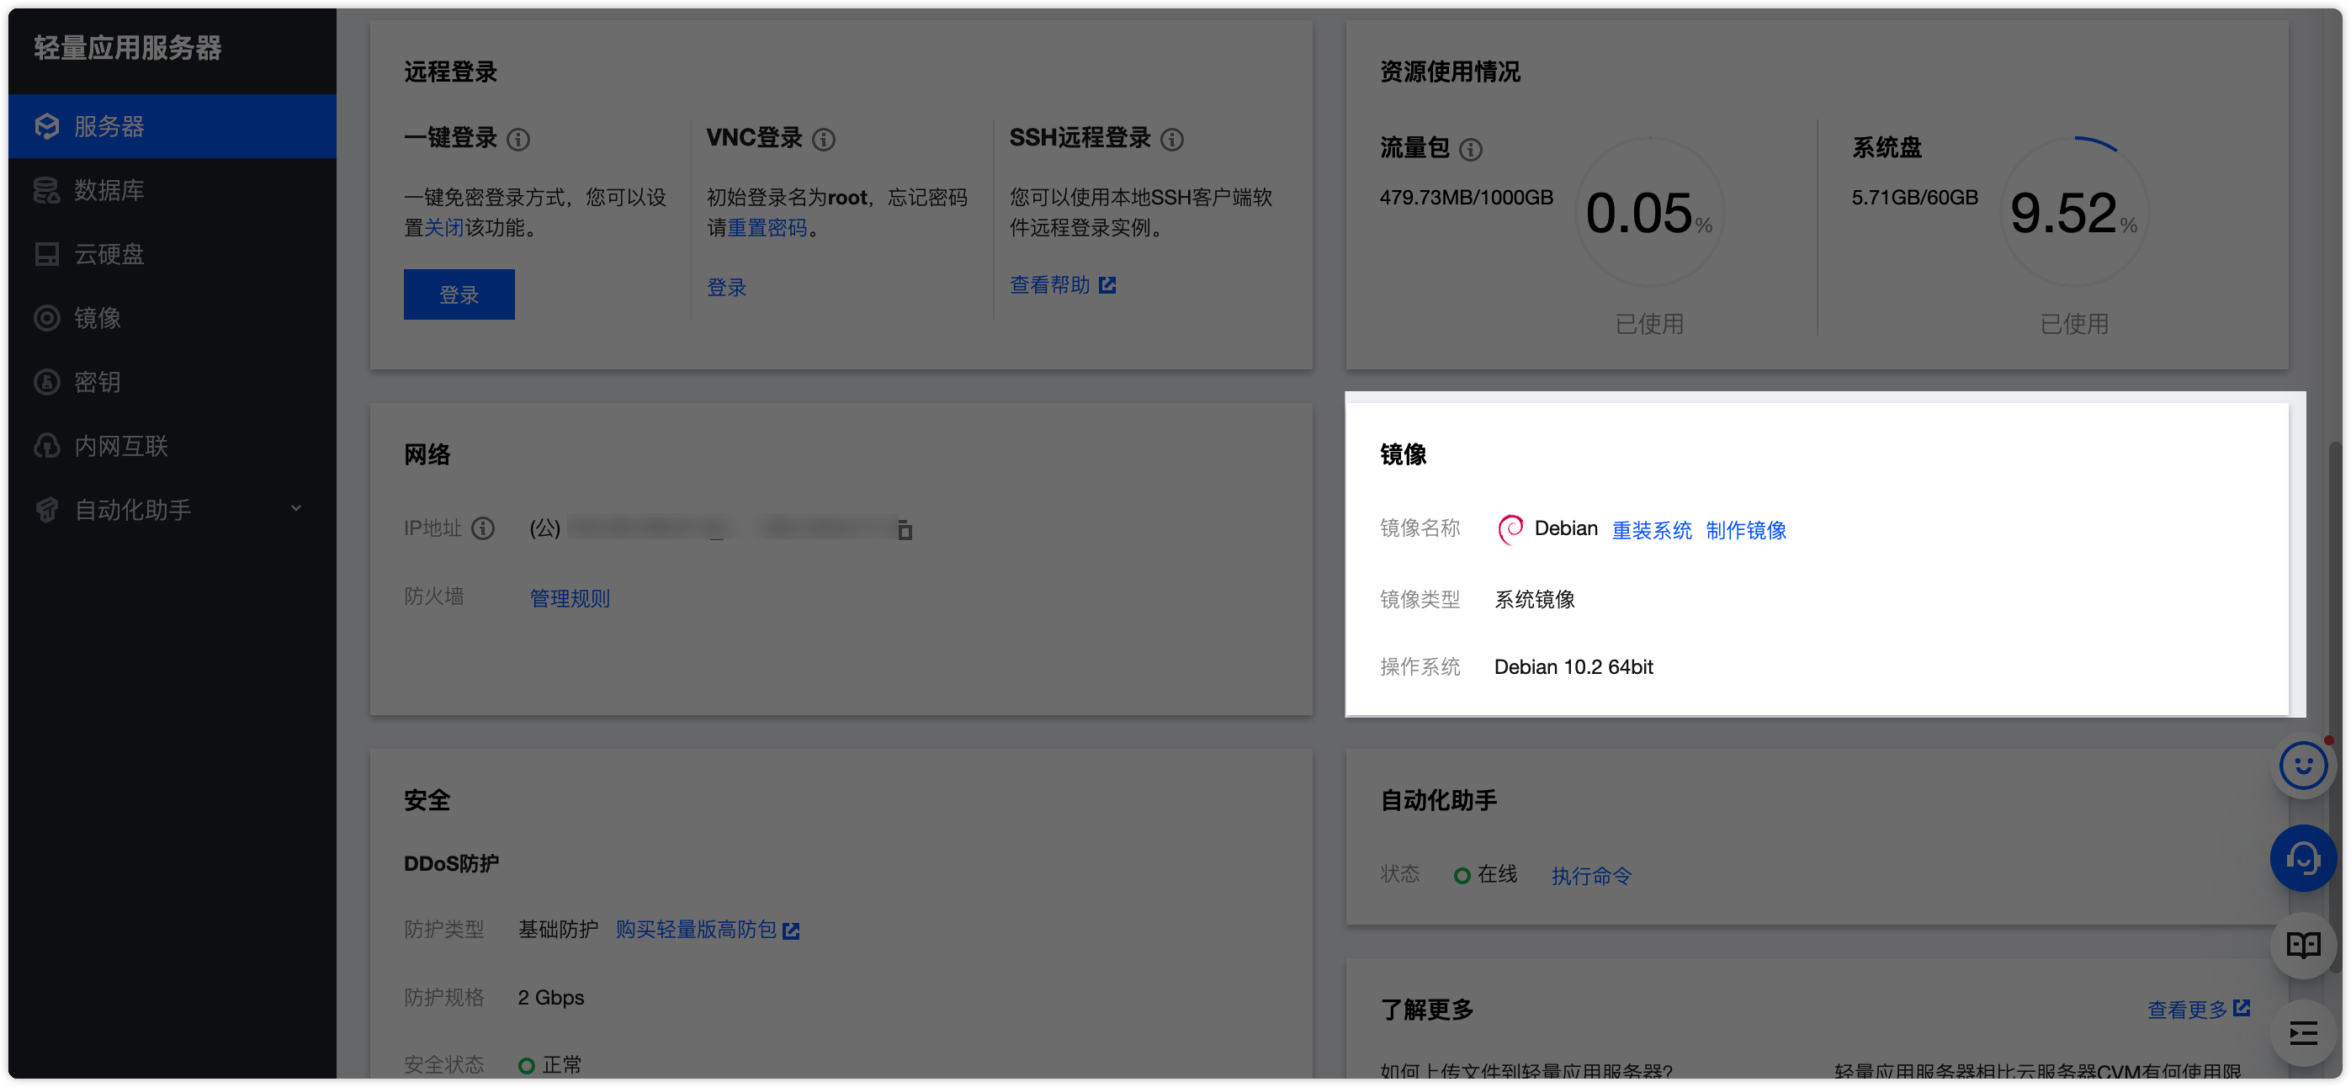Image resolution: width=2351 pixels, height=1087 pixels.
Task: Open the smiley feedback floating button
Action: (x=2303, y=766)
